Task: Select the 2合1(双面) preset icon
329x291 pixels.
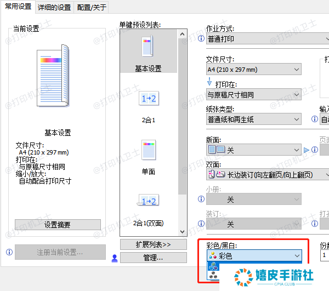Action: pos(148,201)
